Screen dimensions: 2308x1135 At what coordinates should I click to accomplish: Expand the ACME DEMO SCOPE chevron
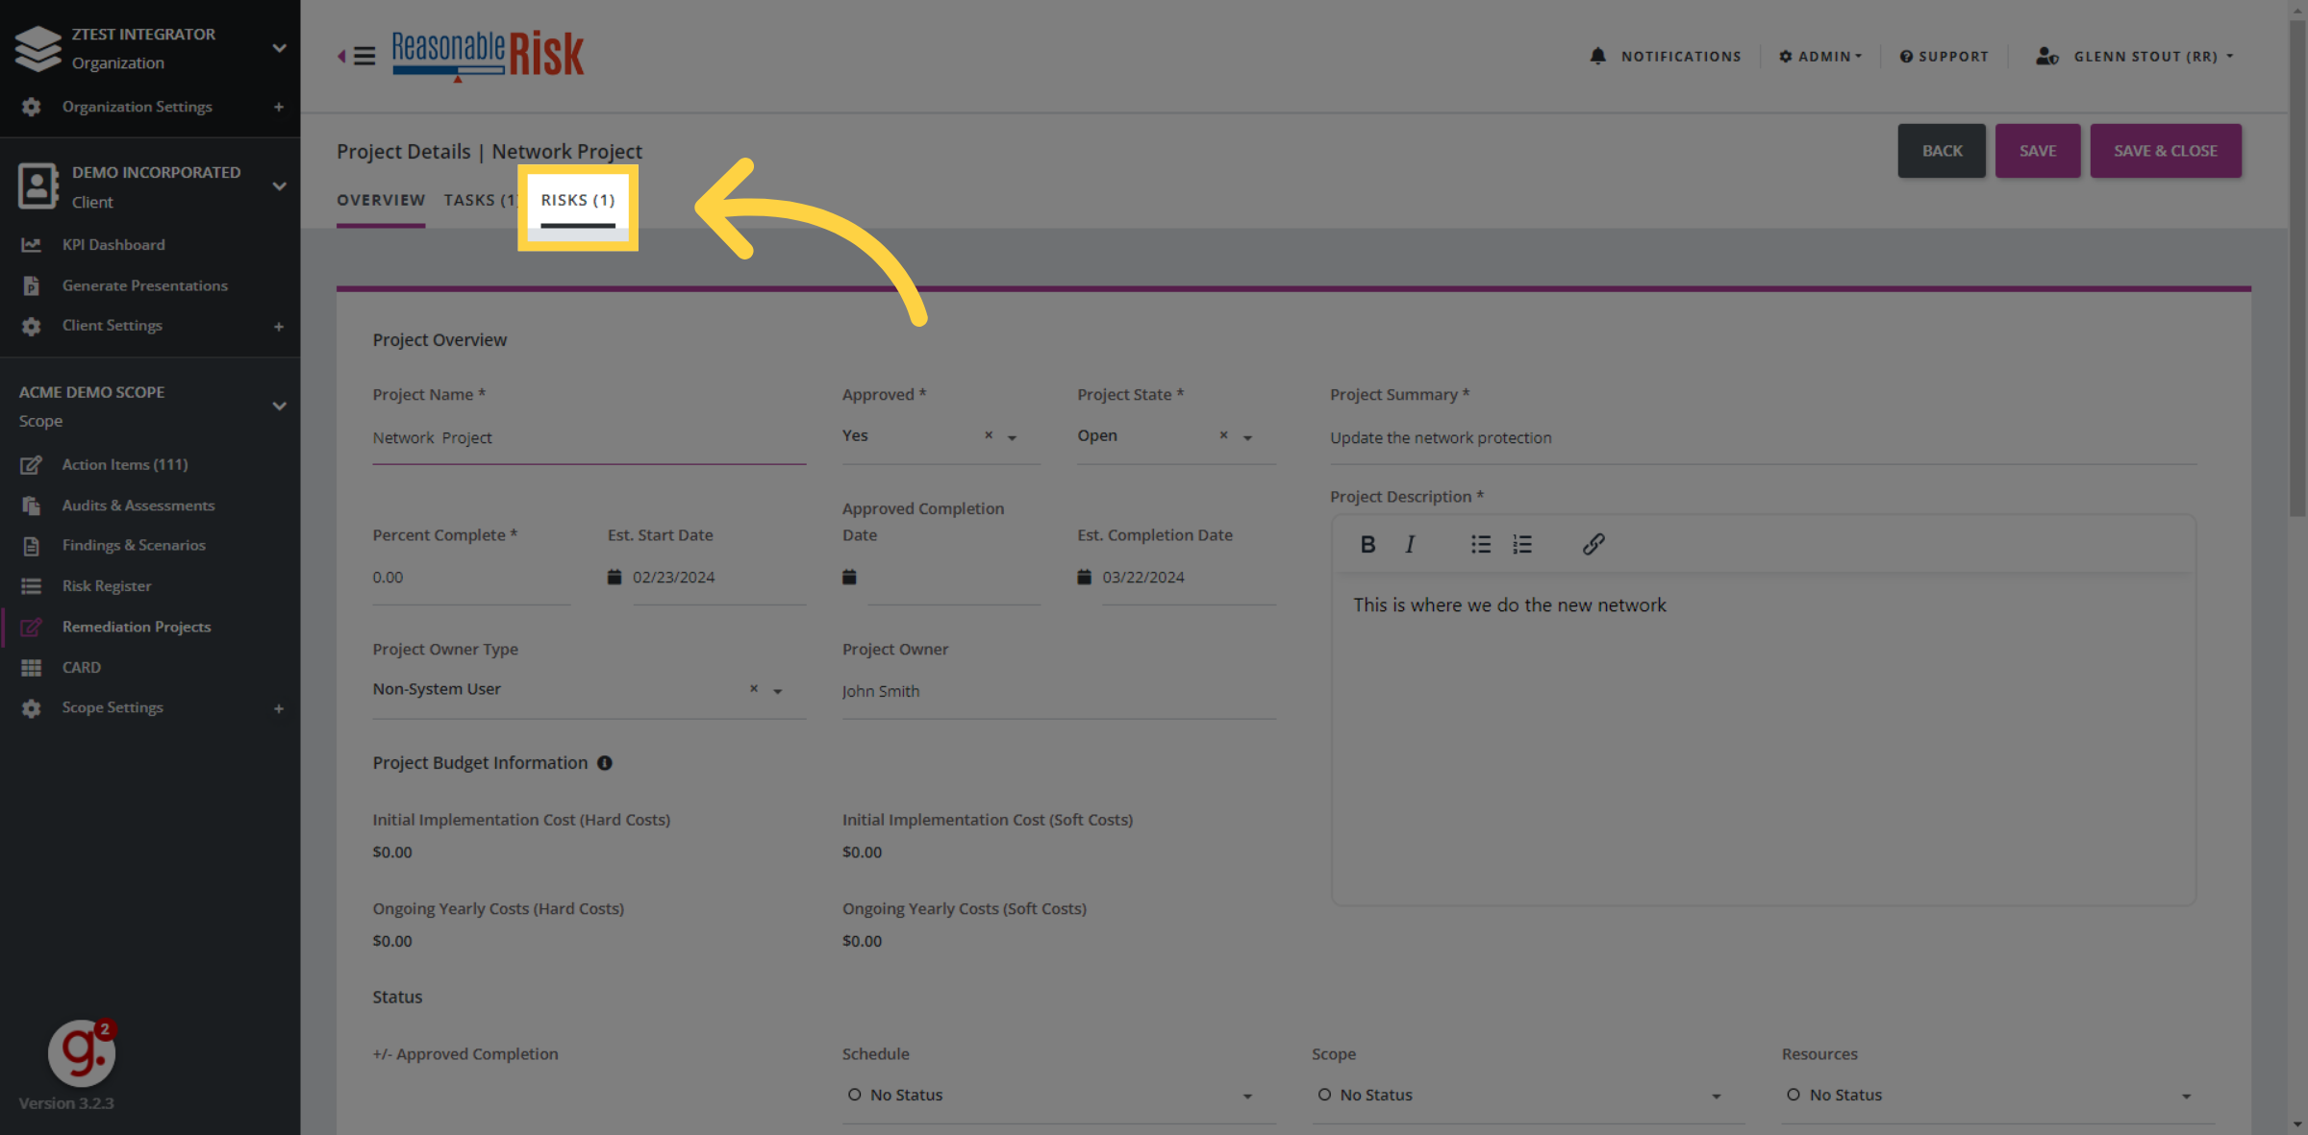click(279, 407)
